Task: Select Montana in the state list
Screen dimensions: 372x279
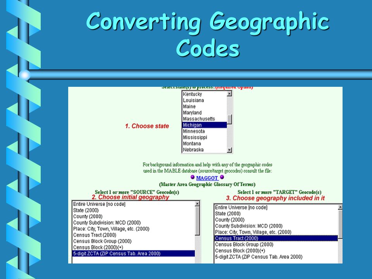Action: tap(205, 143)
